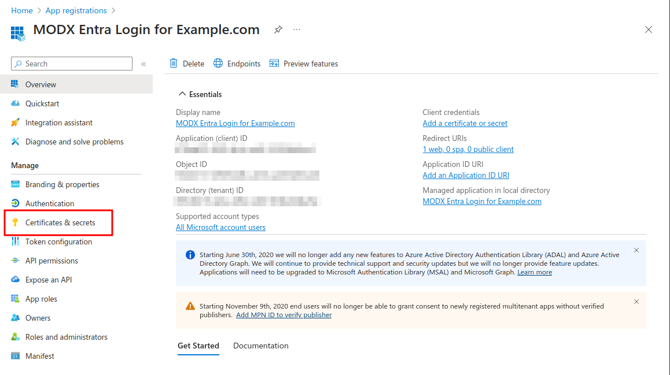Click the Overview grid icon
The height and width of the screenshot is (375, 670).
pos(15,84)
